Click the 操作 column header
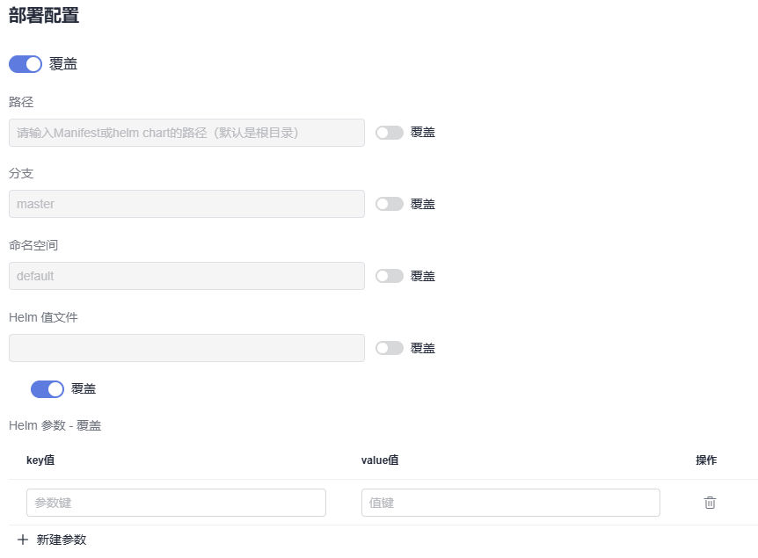The width and height of the screenshot is (758, 558). 706,460
